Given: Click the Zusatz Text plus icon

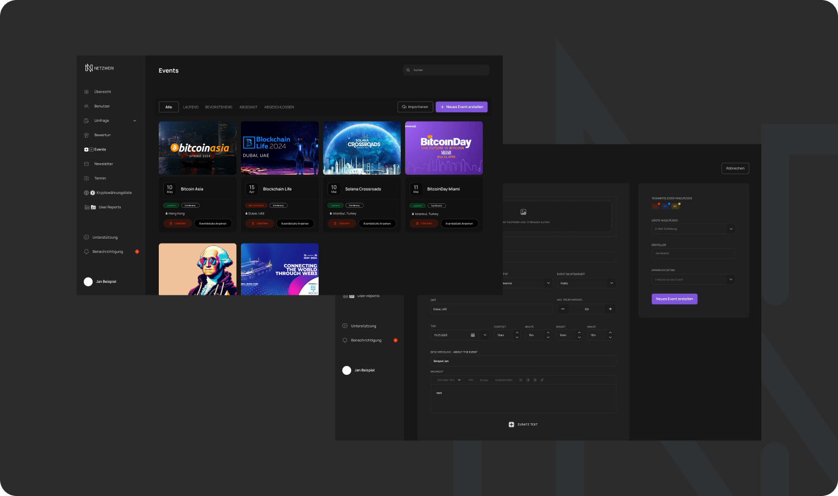Looking at the screenshot, I should click(511, 424).
